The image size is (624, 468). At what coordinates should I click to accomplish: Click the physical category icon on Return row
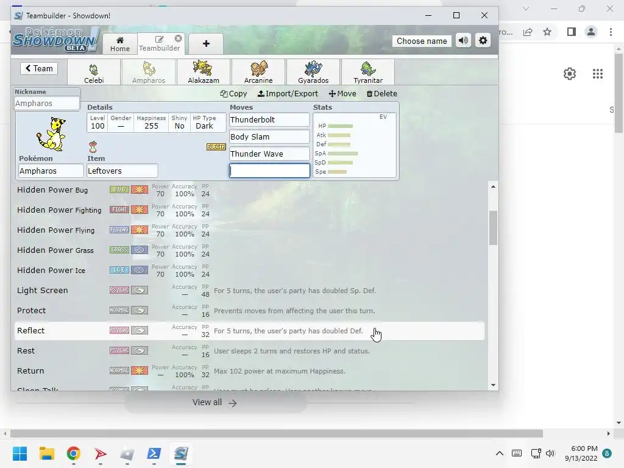140,370
